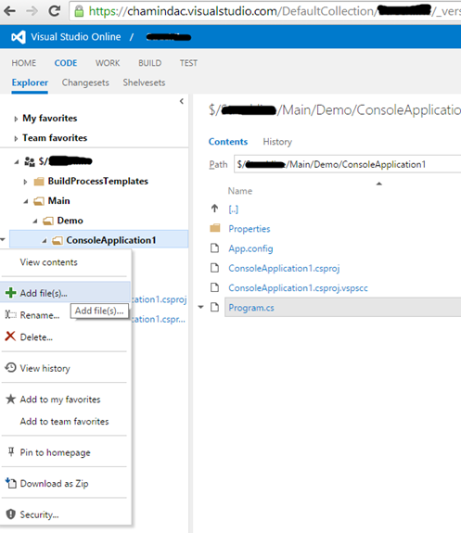This screenshot has width=461, height=533.
Task: Collapse the ConsoleApplication1 tree node
Action: coord(45,241)
